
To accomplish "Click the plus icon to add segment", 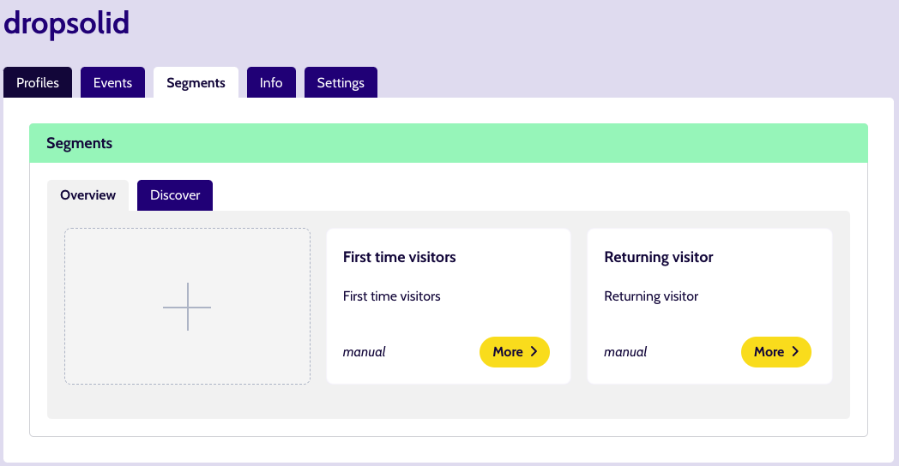I will 187,307.
